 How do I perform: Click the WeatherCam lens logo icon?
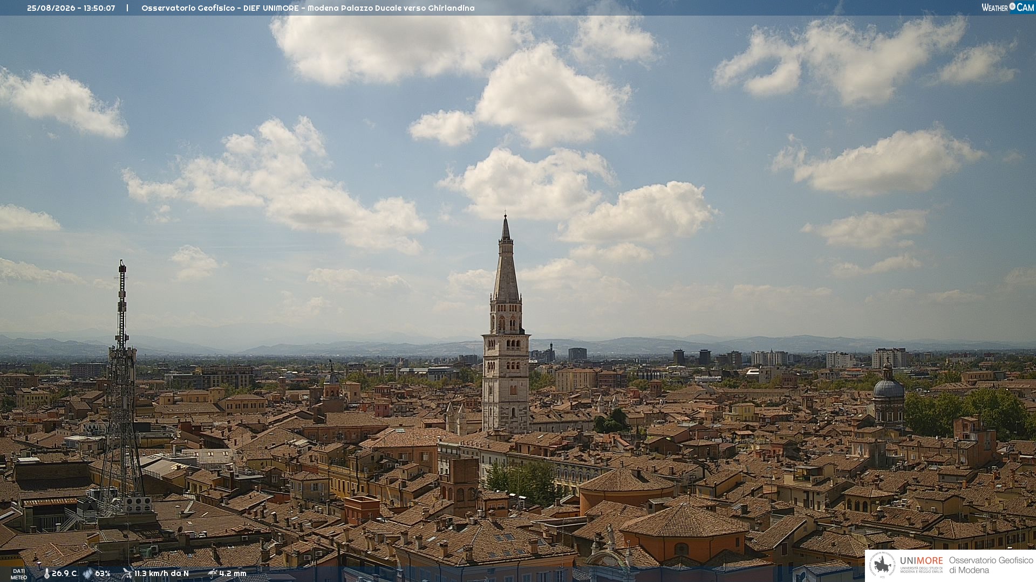tap(1012, 6)
